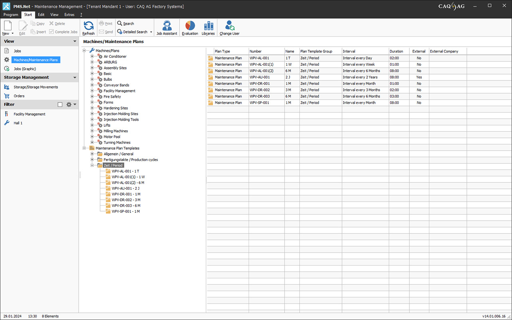Click the Print toolbar button
The width and height of the screenshot is (512, 320).
click(x=106, y=24)
